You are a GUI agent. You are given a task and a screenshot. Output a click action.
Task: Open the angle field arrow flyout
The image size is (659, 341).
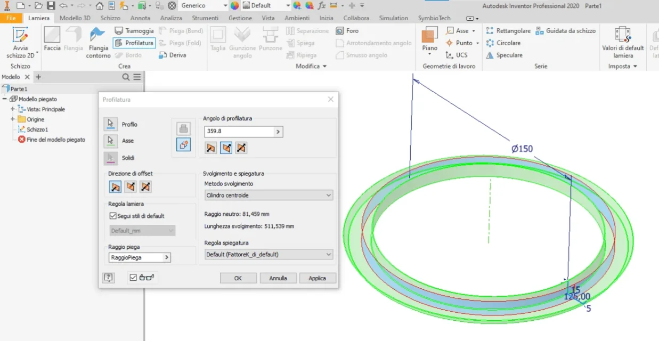[278, 131]
